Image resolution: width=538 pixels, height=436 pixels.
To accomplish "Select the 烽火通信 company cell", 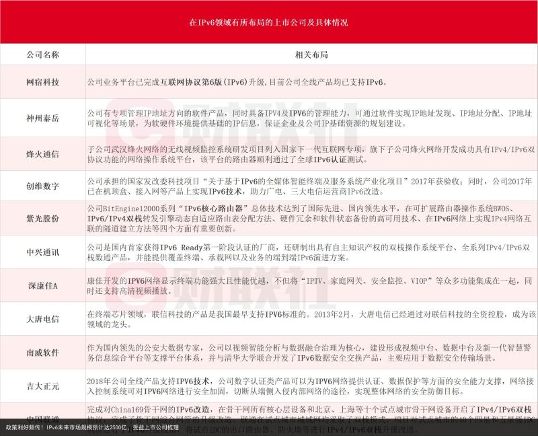I will click(43, 154).
